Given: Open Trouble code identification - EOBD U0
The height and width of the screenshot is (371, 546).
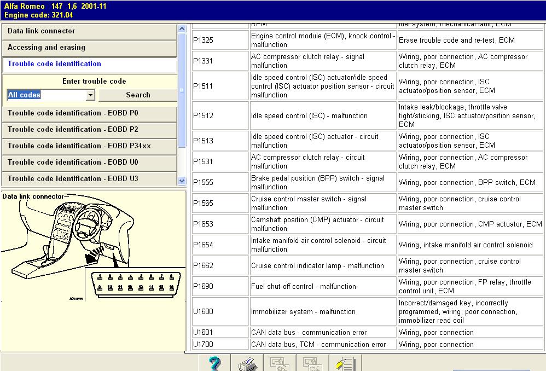Looking at the screenshot, I should [x=90, y=163].
